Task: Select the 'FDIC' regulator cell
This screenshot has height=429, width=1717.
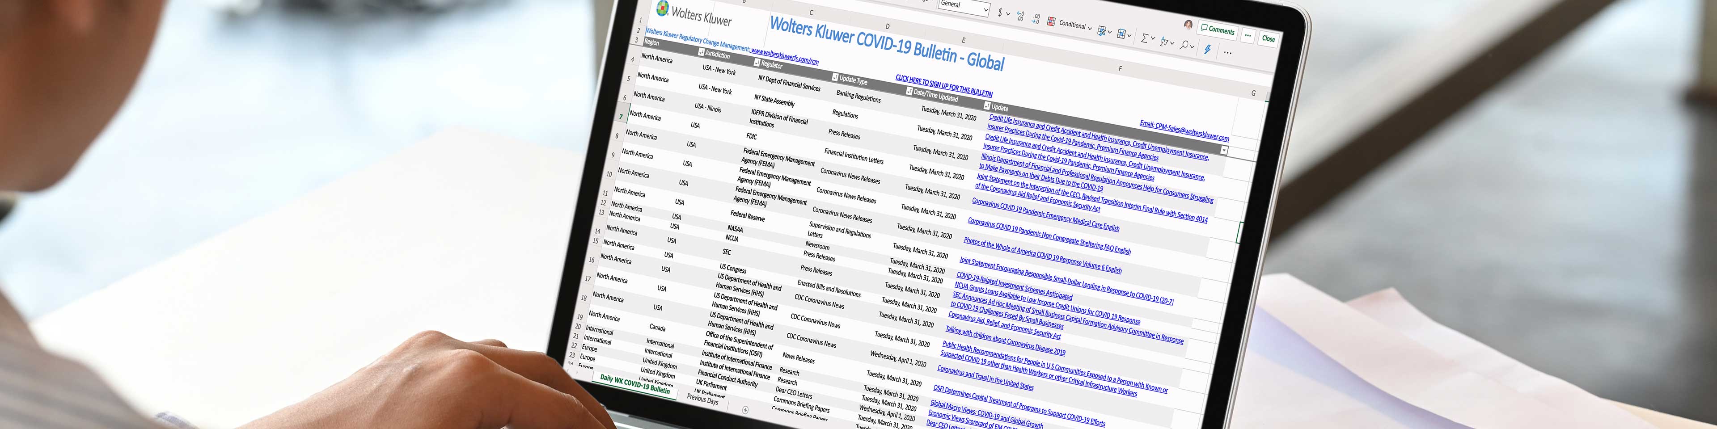Action: [x=752, y=136]
